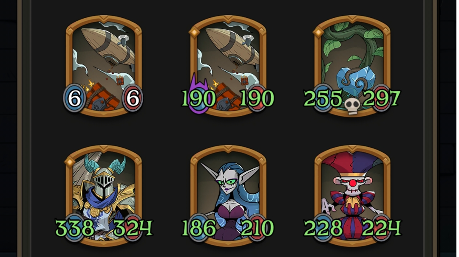
Task: Select the zeppelin card with 6/6 stats
Action: [104, 66]
